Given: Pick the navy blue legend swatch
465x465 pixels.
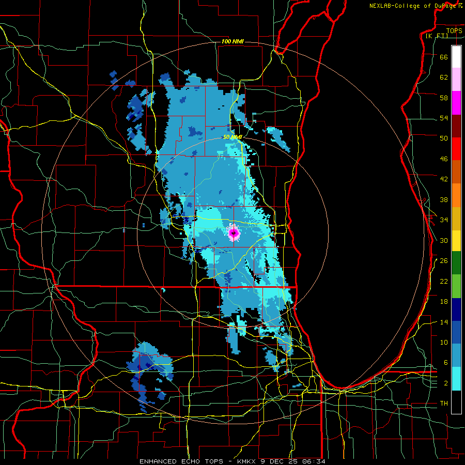Looking at the screenshot, I should point(456,309).
